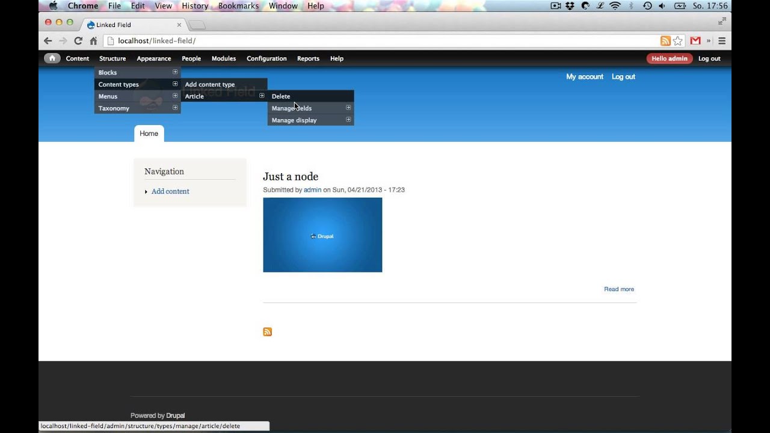Screen dimensions: 770x433
Task: Click the RSS feed icon below the article
Action: (268, 332)
